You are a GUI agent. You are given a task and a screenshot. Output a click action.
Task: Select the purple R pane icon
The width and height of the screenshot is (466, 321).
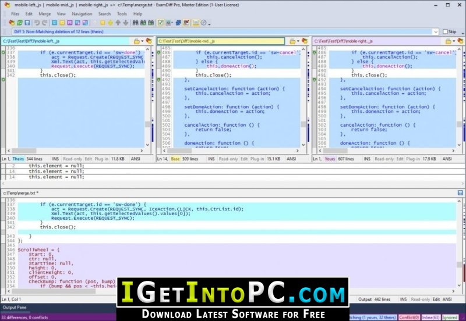70,23
